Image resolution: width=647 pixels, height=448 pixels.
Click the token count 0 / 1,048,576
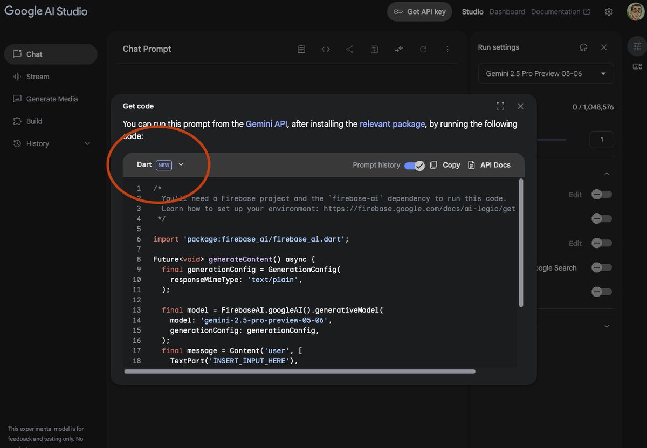tap(593, 107)
